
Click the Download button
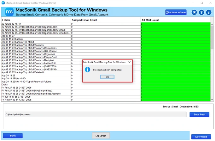point(201,137)
